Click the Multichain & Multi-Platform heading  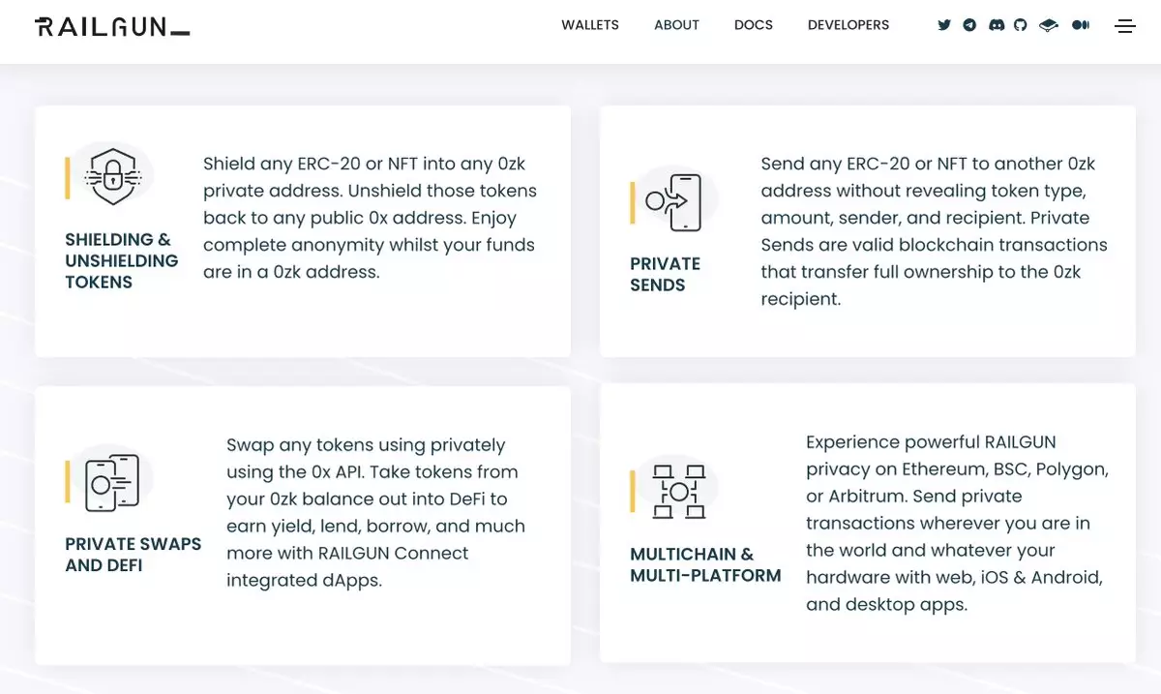(705, 565)
